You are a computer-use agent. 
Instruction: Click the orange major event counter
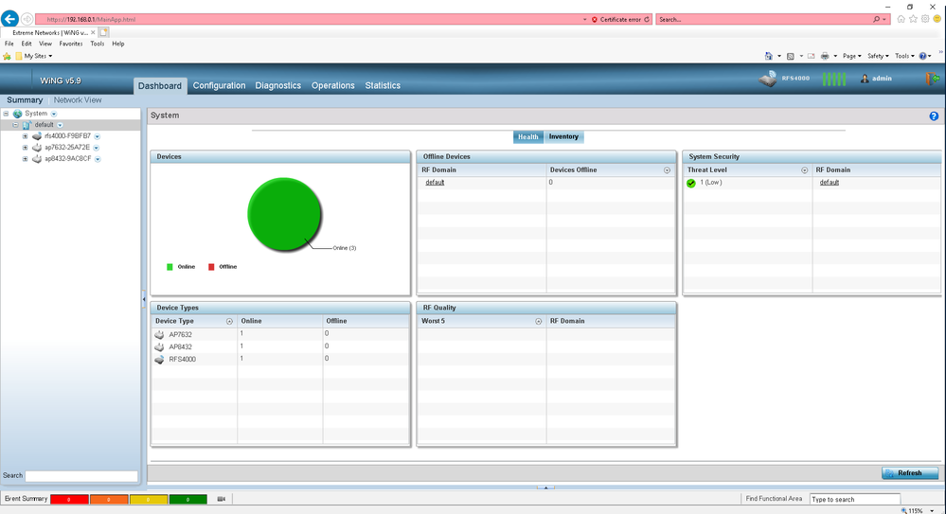[x=109, y=499]
